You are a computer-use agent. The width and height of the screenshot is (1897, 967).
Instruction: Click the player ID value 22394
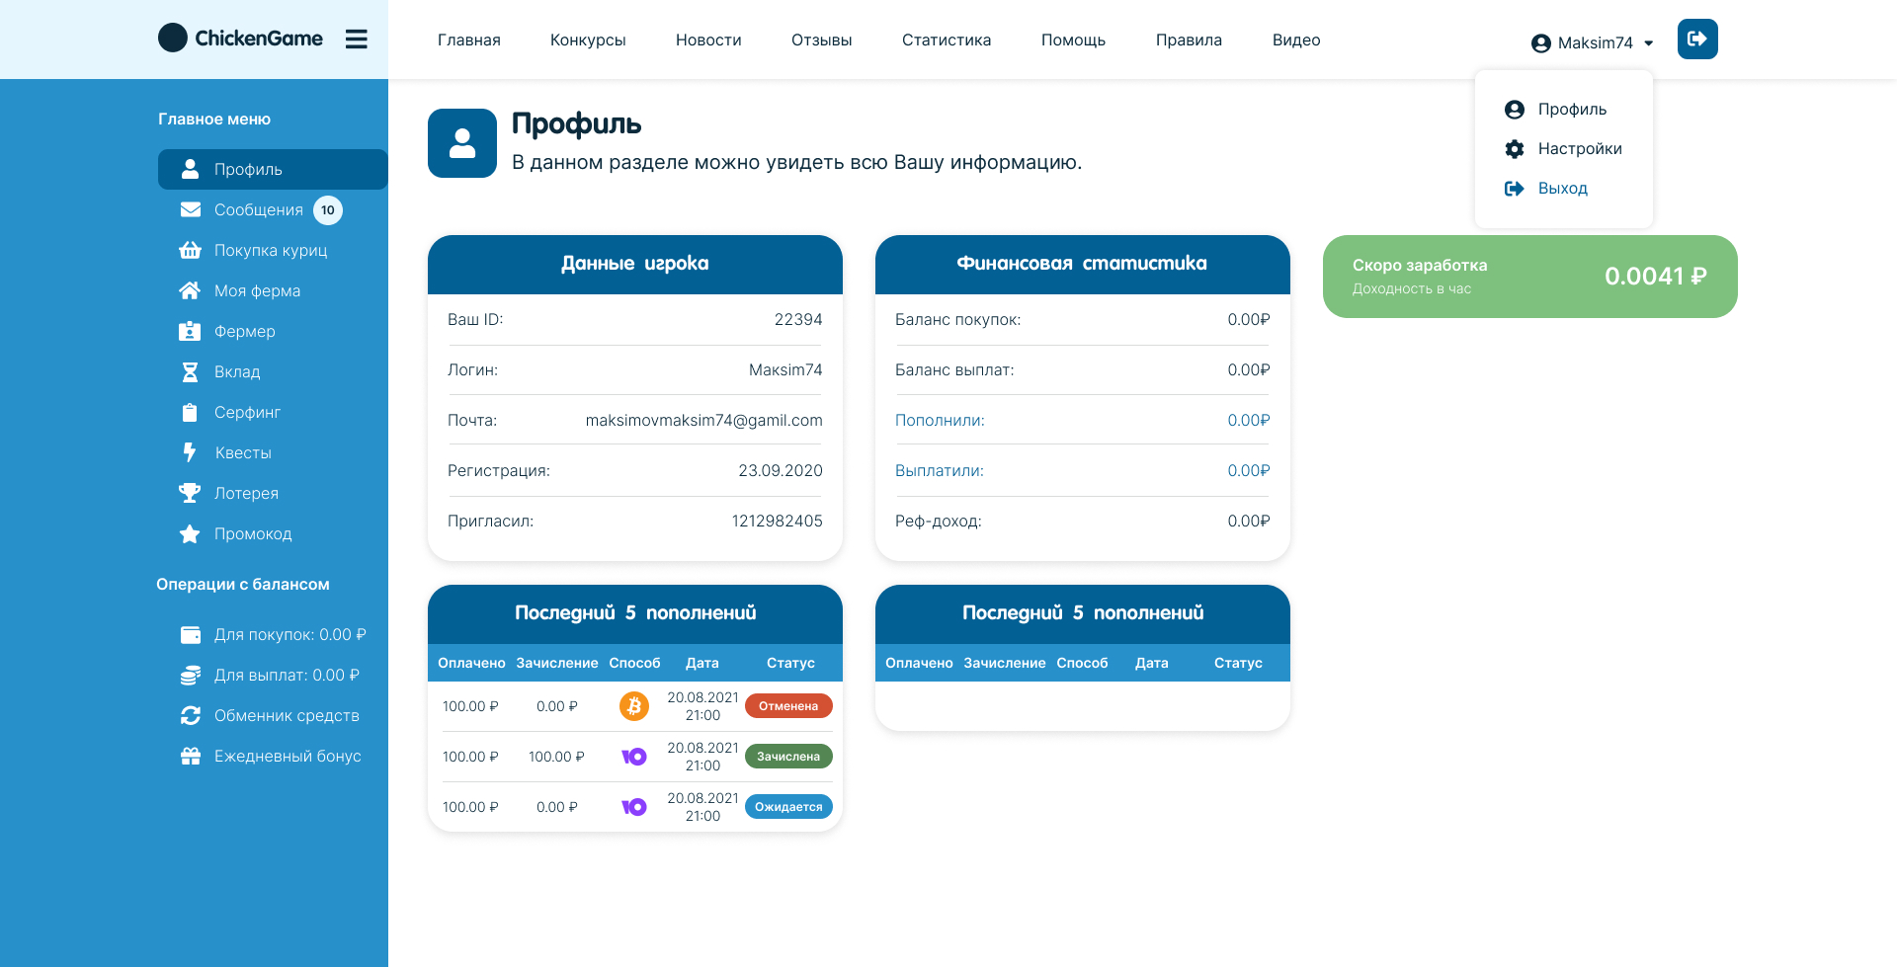coord(798,320)
